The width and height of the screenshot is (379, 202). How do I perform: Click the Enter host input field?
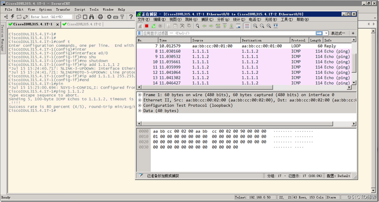click(x=51, y=17)
